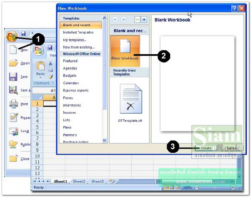Viewport: 251px width, 197px height.
Task: Click the Cancel button
Action: click(x=232, y=148)
